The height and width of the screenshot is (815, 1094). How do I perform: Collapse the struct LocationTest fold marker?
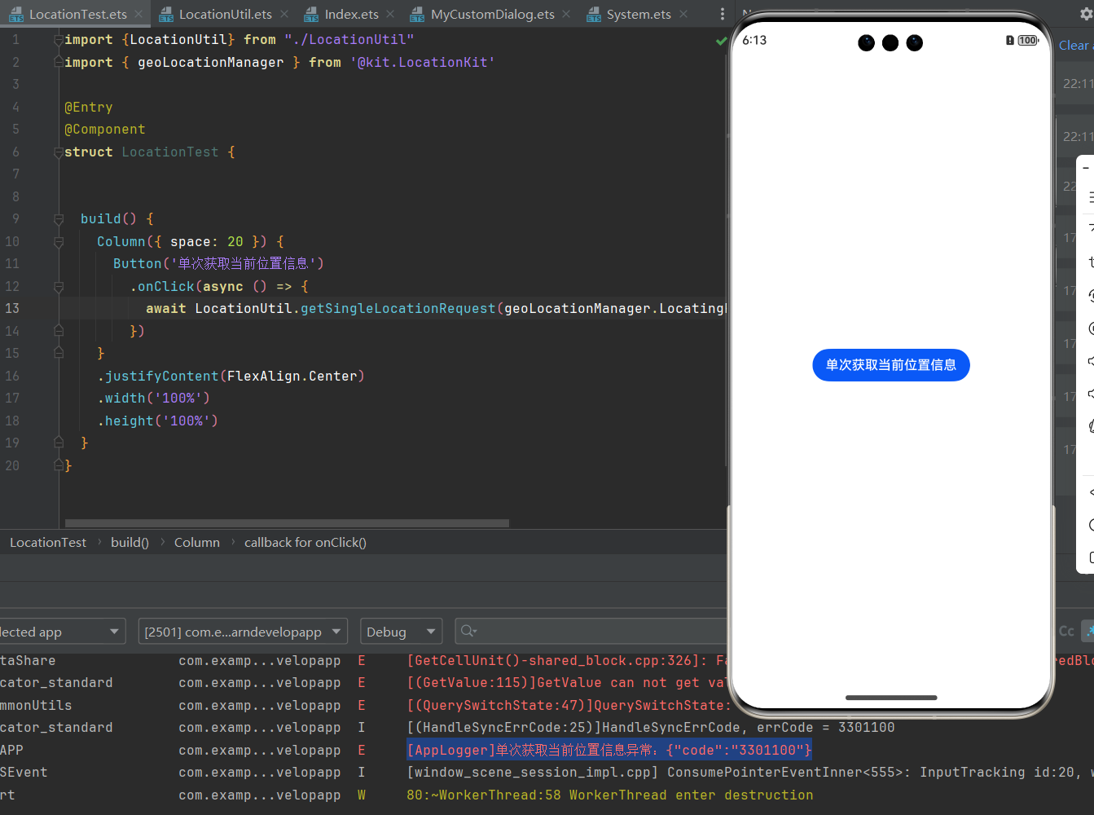[x=59, y=152]
